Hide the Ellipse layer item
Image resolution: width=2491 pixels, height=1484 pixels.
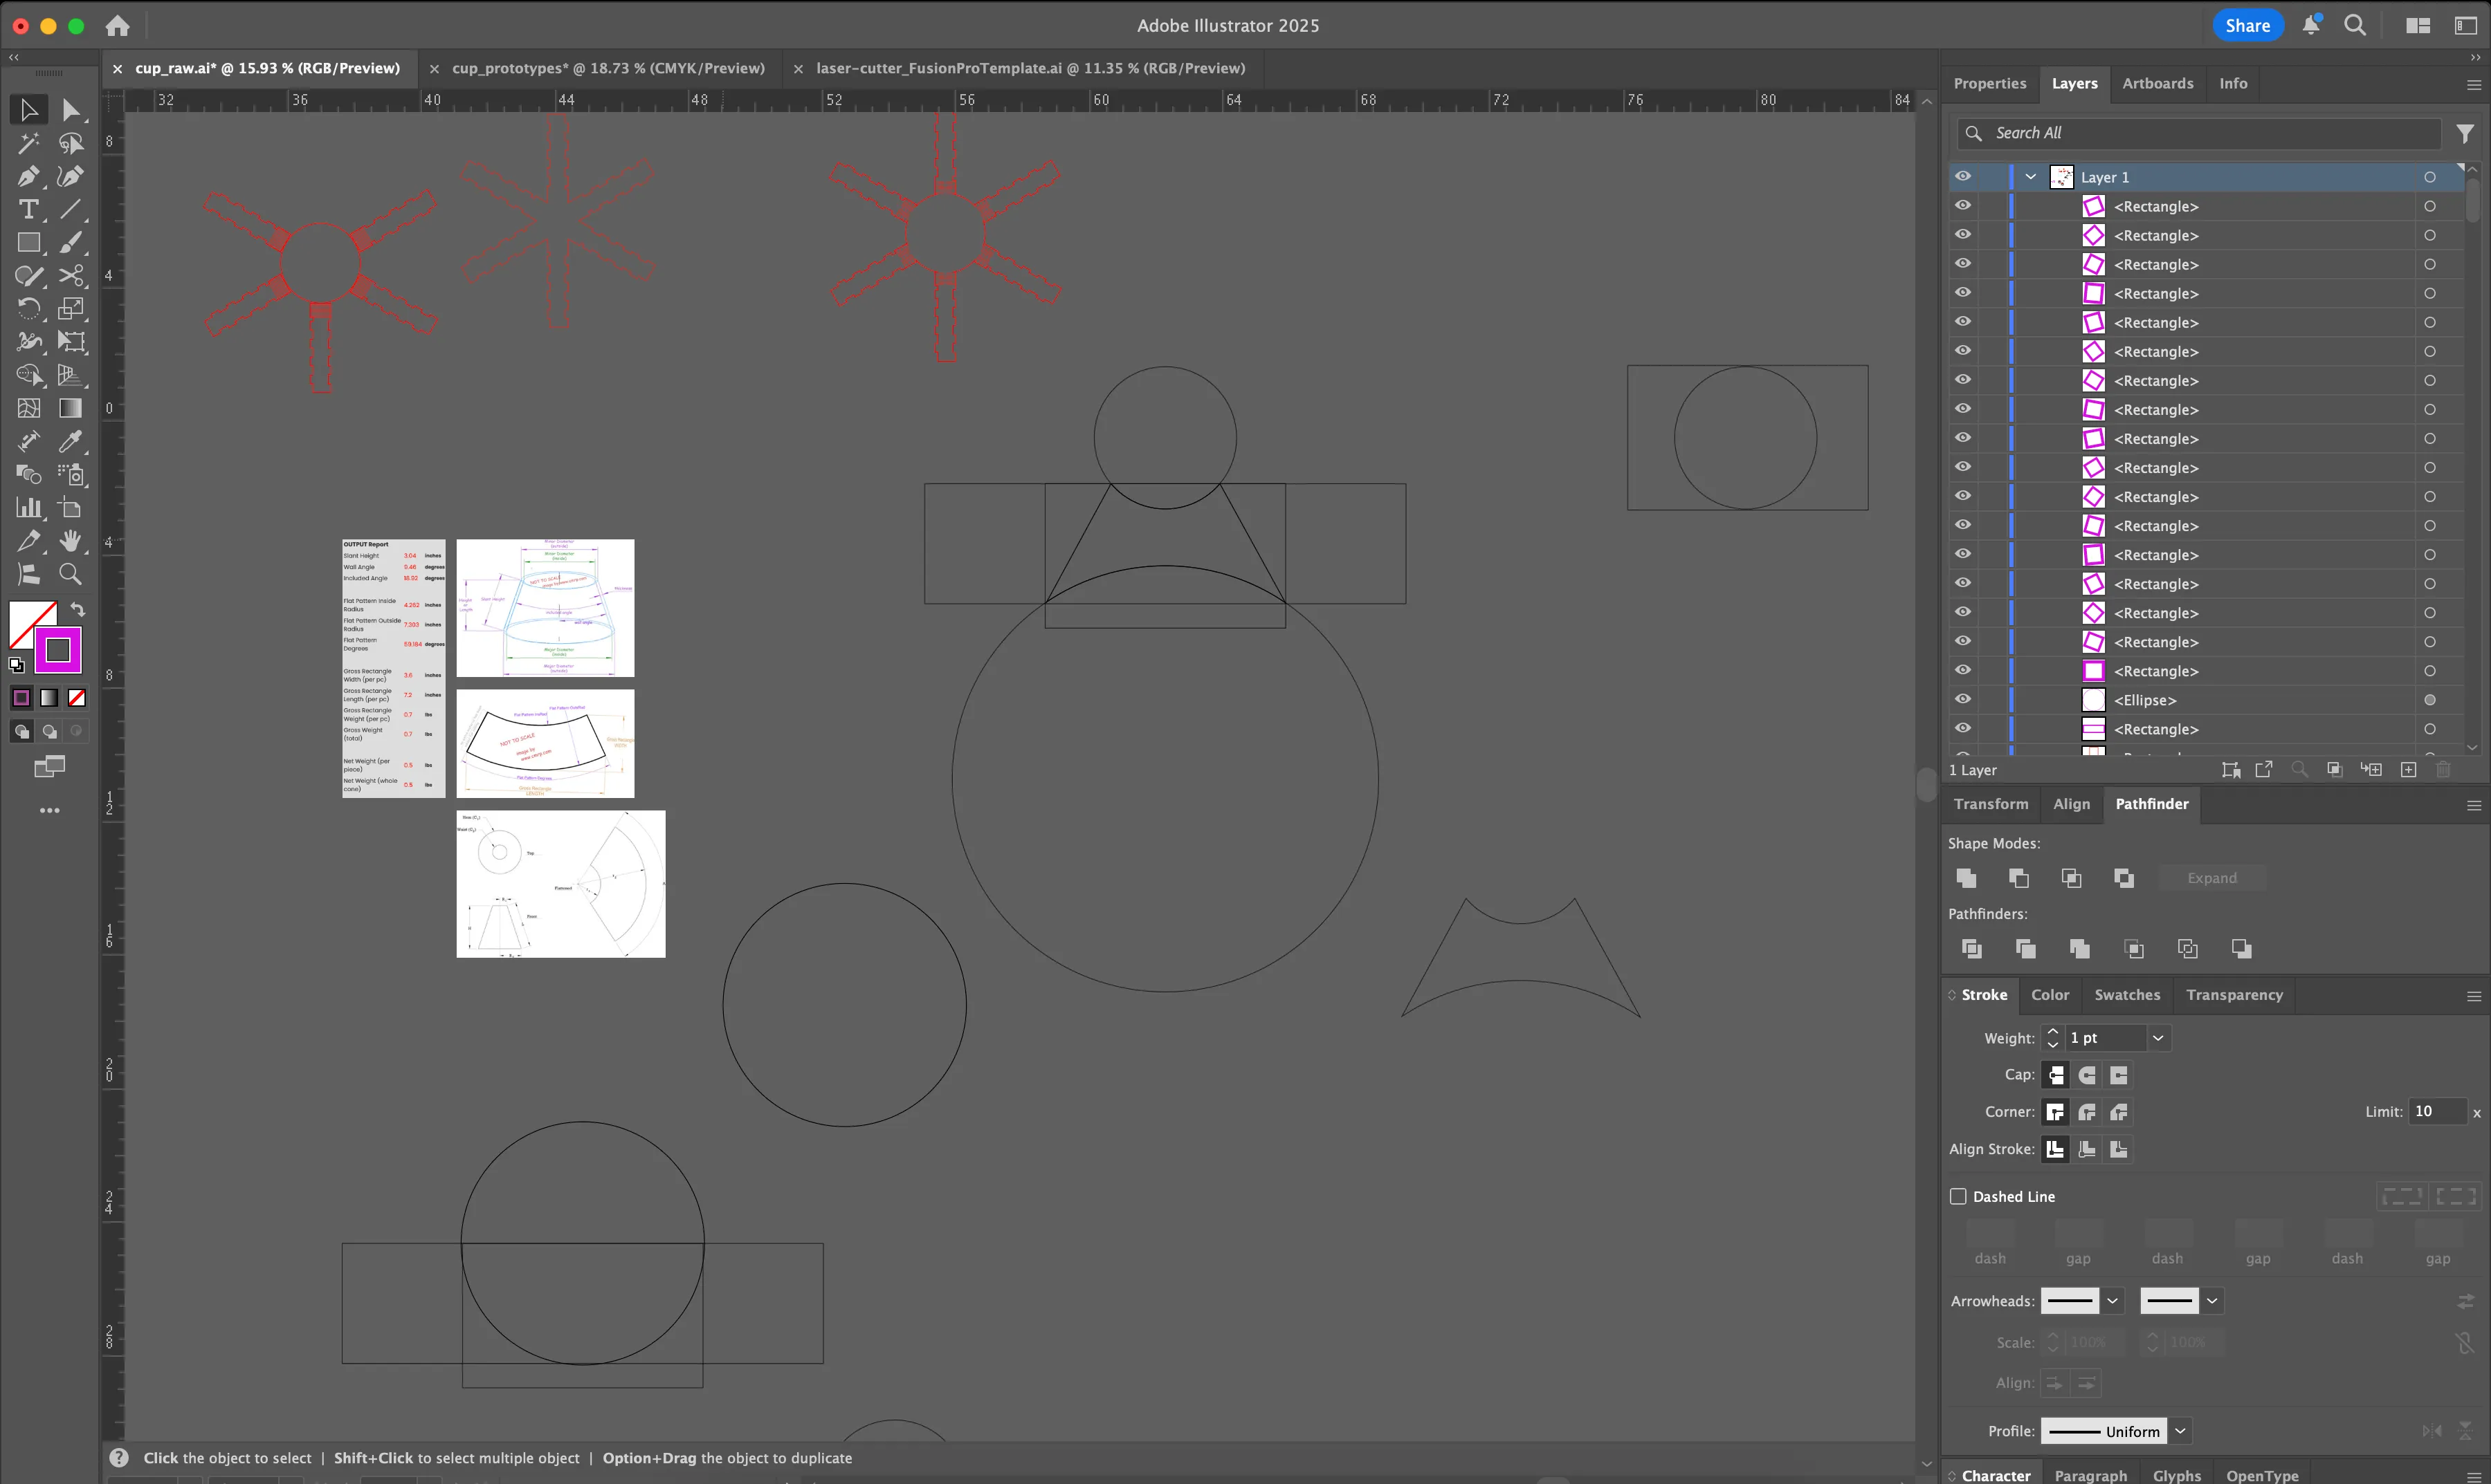coord(1963,699)
